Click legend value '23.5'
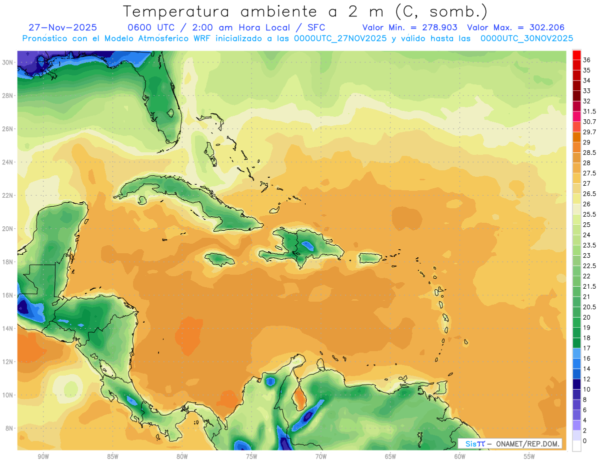This screenshot has width=600, height=463. coord(589,245)
